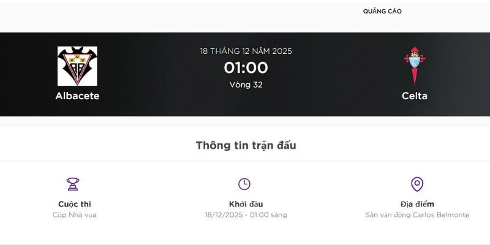The image size is (490, 245).
Task: Click the 18/12/2025 - 01:00 sáng text
Action: [246, 215]
